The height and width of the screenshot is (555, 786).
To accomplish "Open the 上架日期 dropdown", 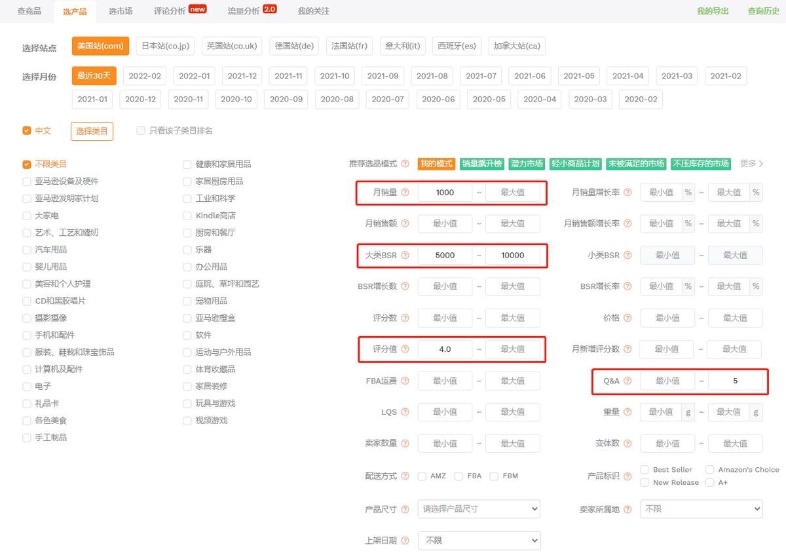I will [x=479, y=540].
